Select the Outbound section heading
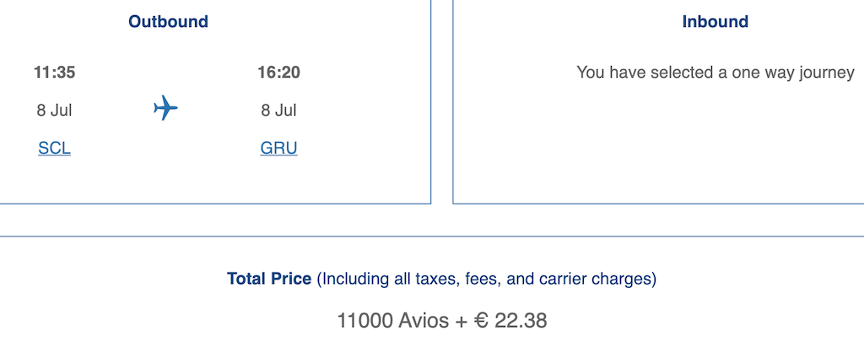Screen dimensions: 864x337 click(168, 21)
